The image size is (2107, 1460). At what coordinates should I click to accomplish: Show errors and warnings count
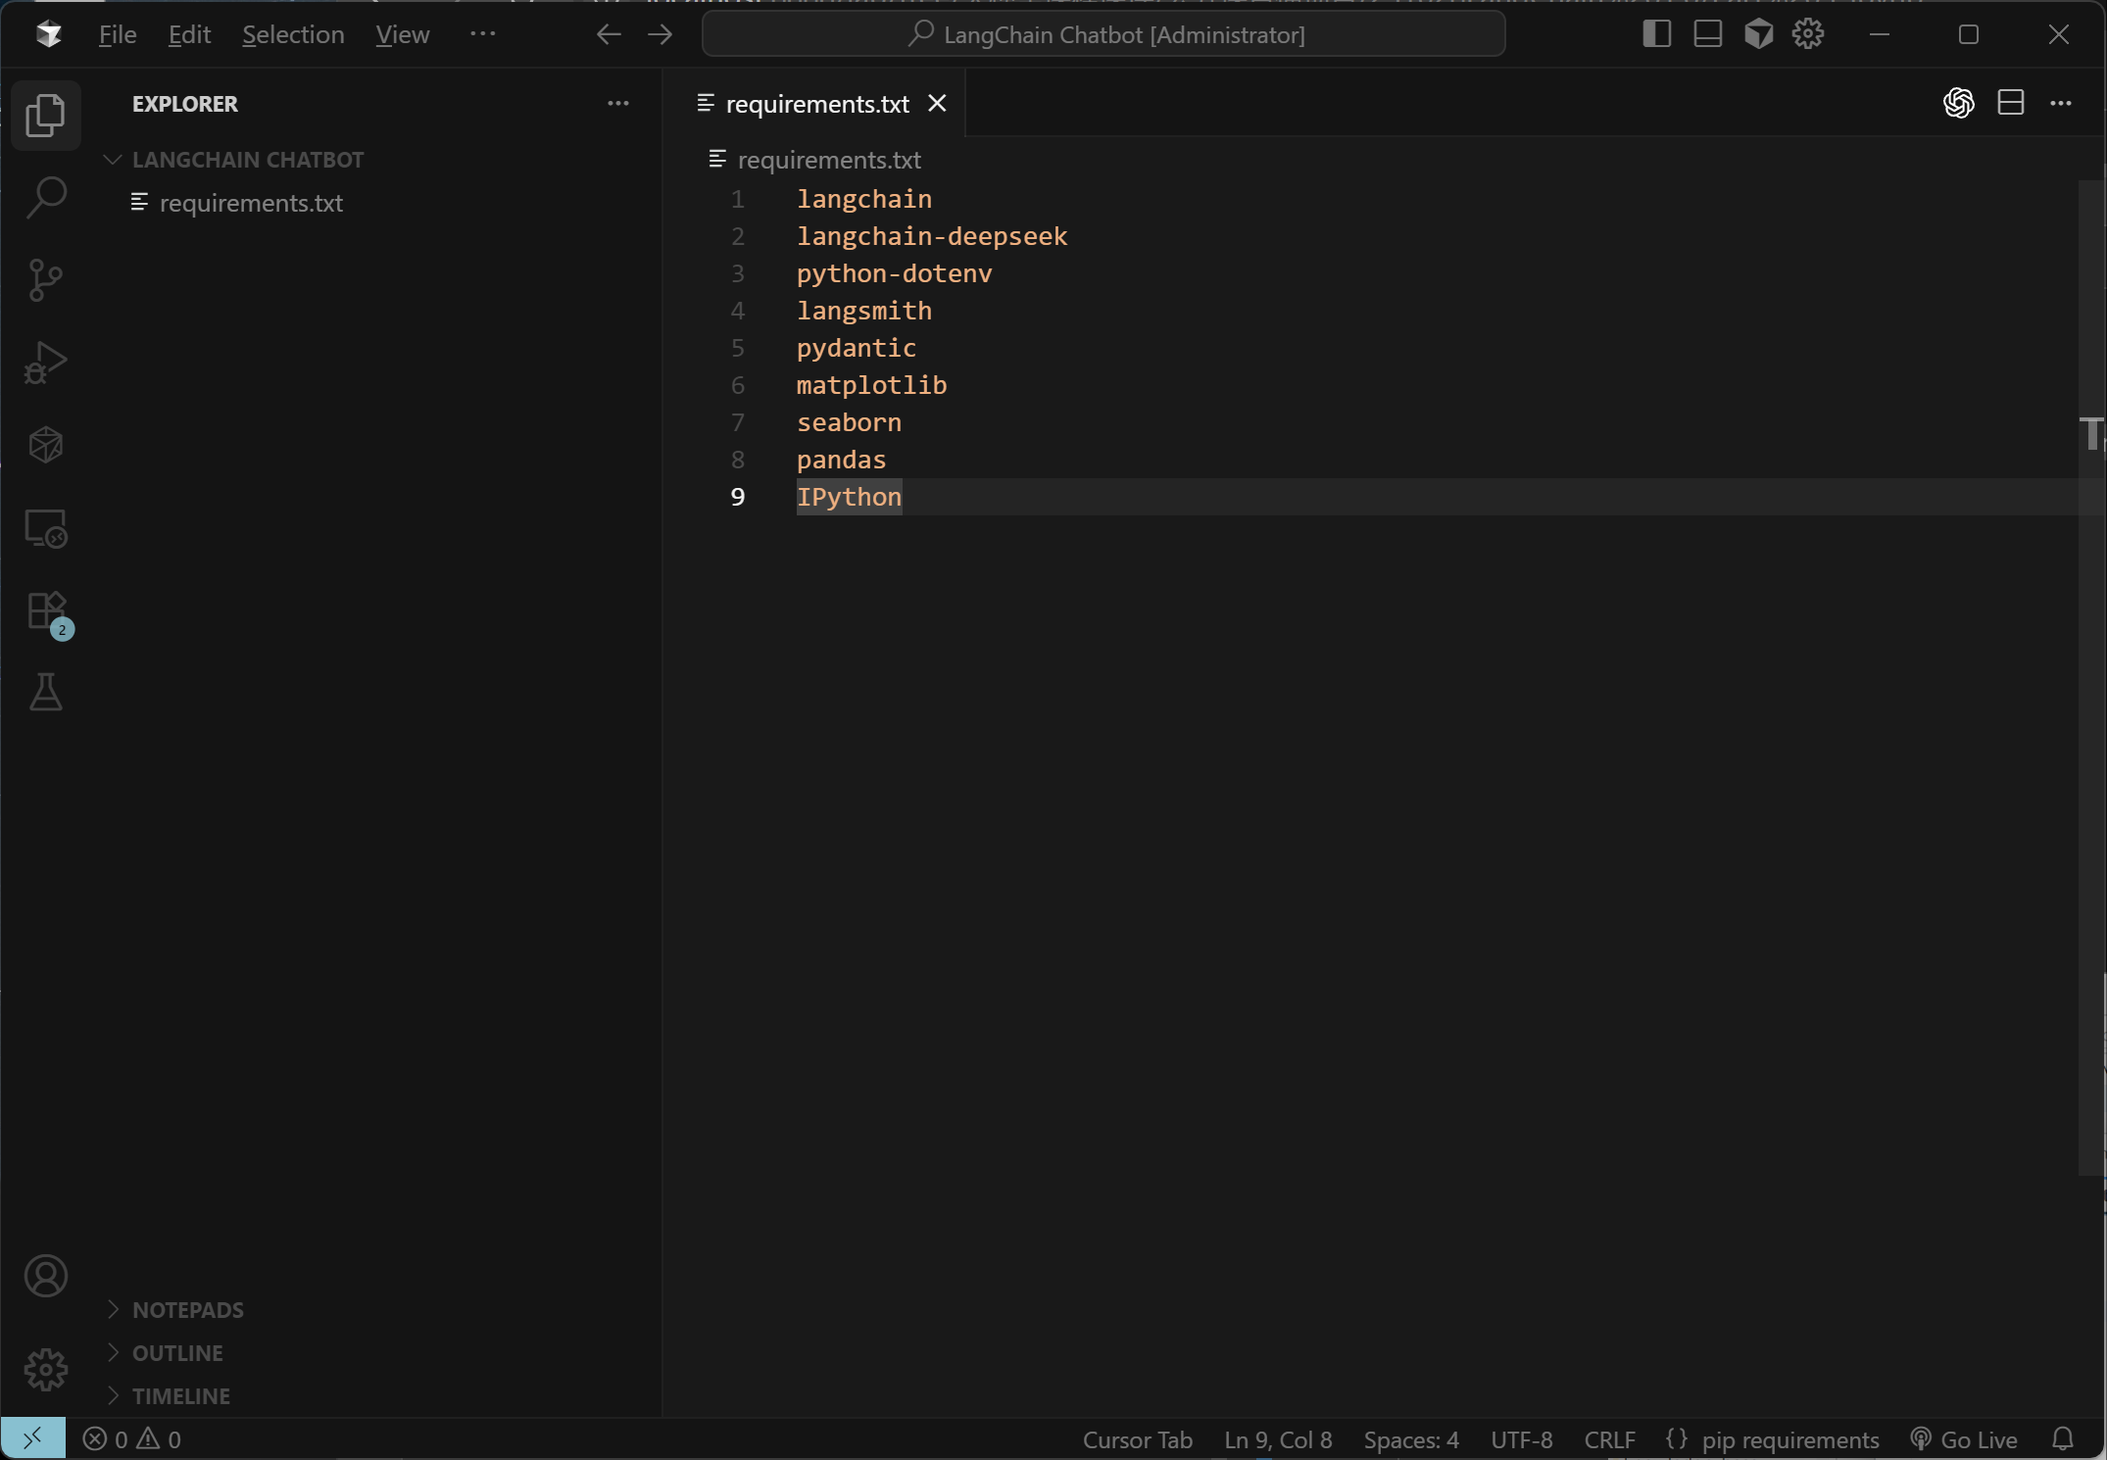pos(132,1438)
